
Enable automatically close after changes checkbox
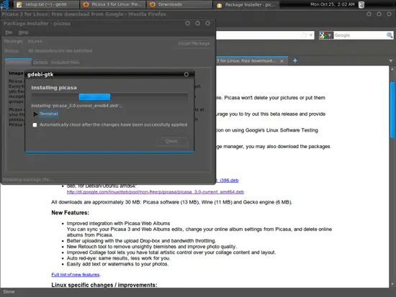click(x=35, y=124)
